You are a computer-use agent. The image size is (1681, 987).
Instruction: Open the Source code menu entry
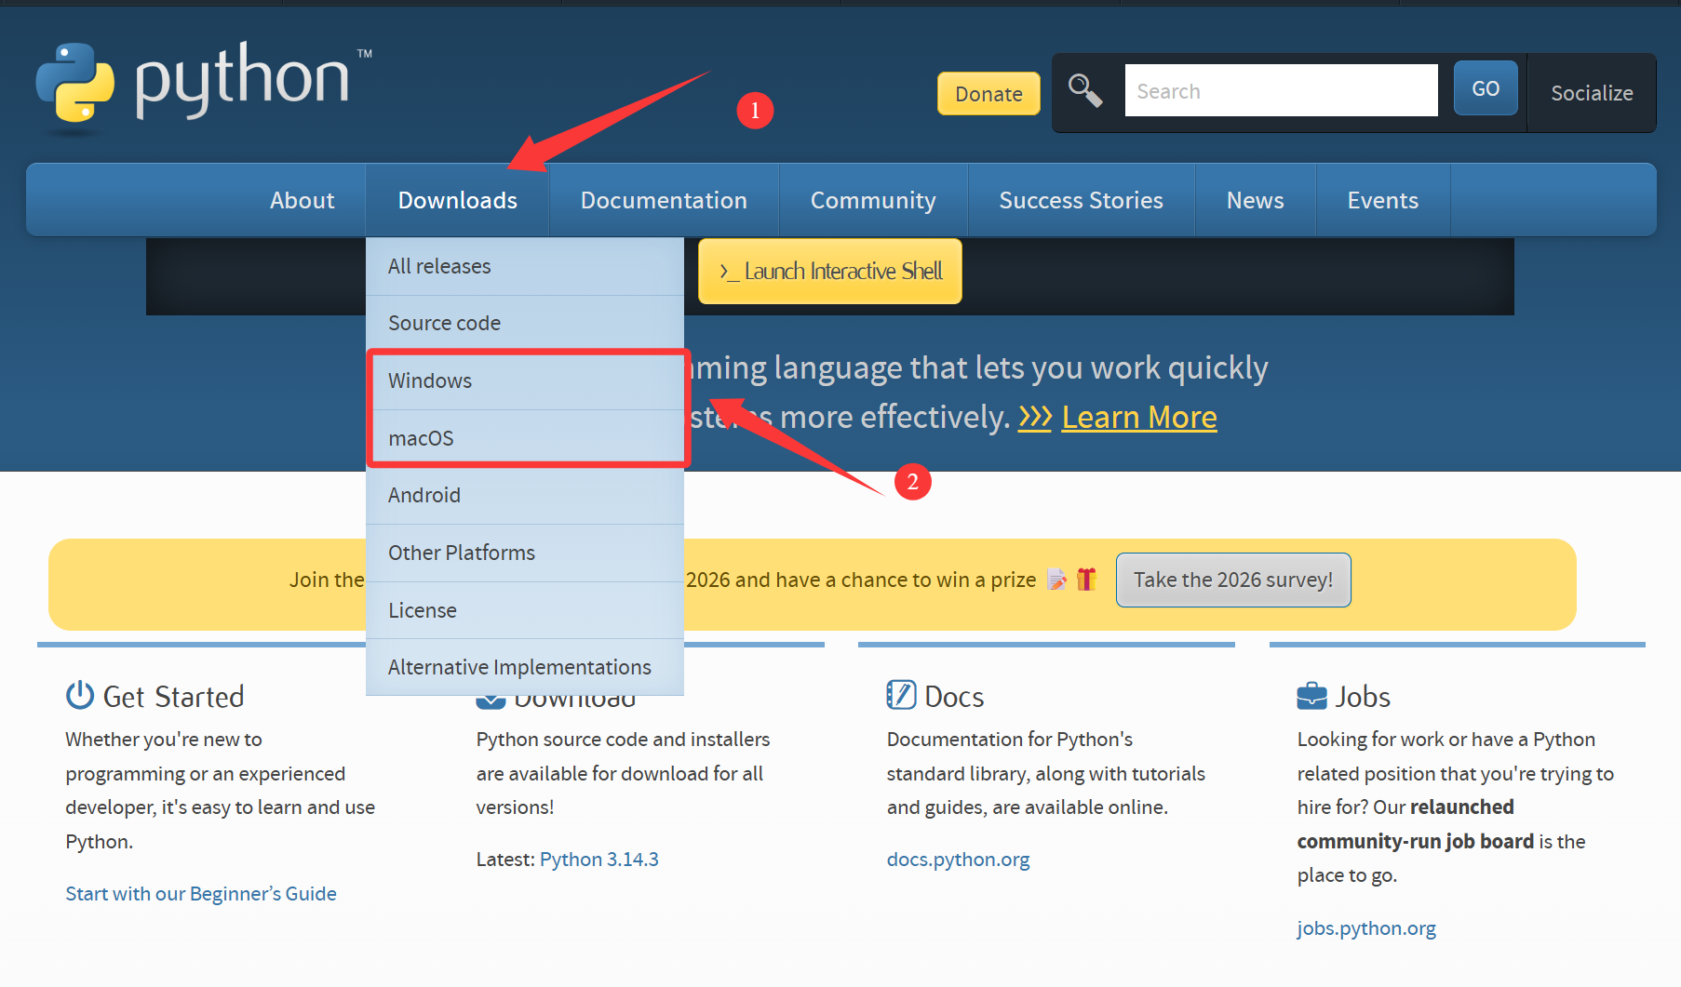tap(525, 323)
